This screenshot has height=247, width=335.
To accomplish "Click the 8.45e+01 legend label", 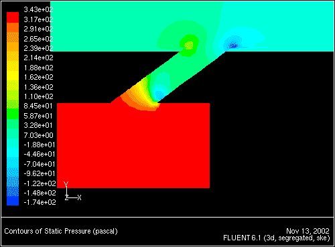I will click(38, 106).
